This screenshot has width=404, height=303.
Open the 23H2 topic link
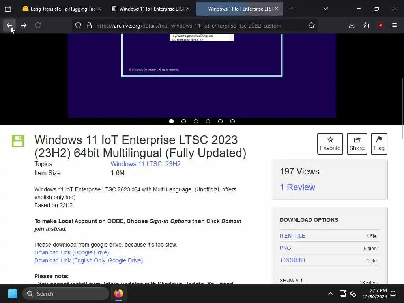(173, 164)
